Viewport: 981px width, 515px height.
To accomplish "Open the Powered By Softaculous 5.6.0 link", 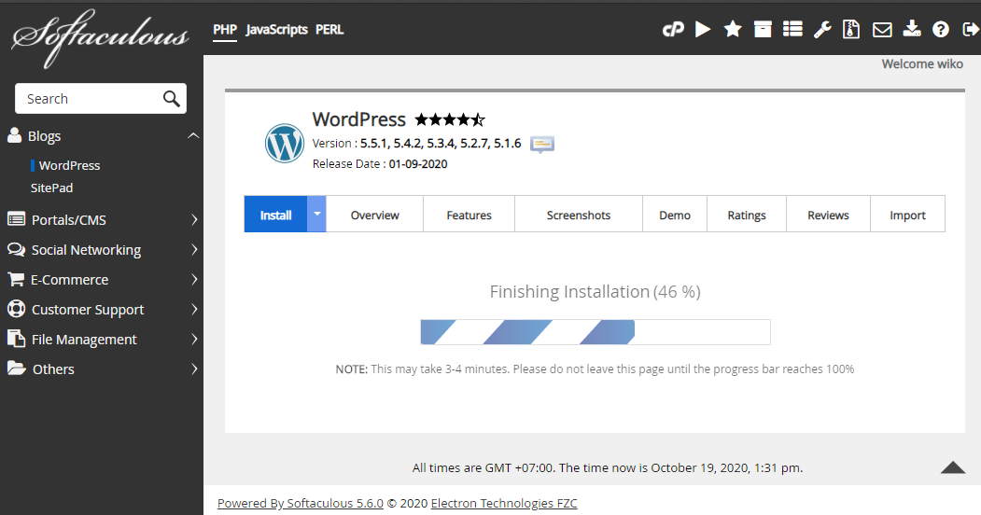I will (x=301, y=503).
